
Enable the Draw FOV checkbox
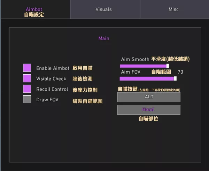27,99
